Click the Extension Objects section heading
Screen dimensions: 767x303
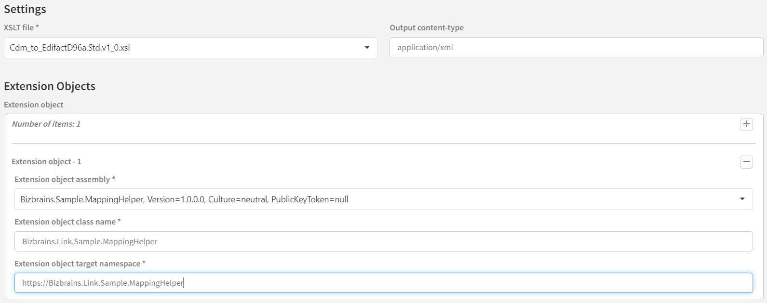click(x=50, y=86)
